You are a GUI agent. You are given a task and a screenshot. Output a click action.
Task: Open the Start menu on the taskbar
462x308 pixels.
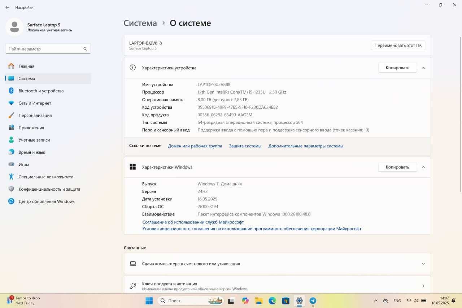click(149, 300)
